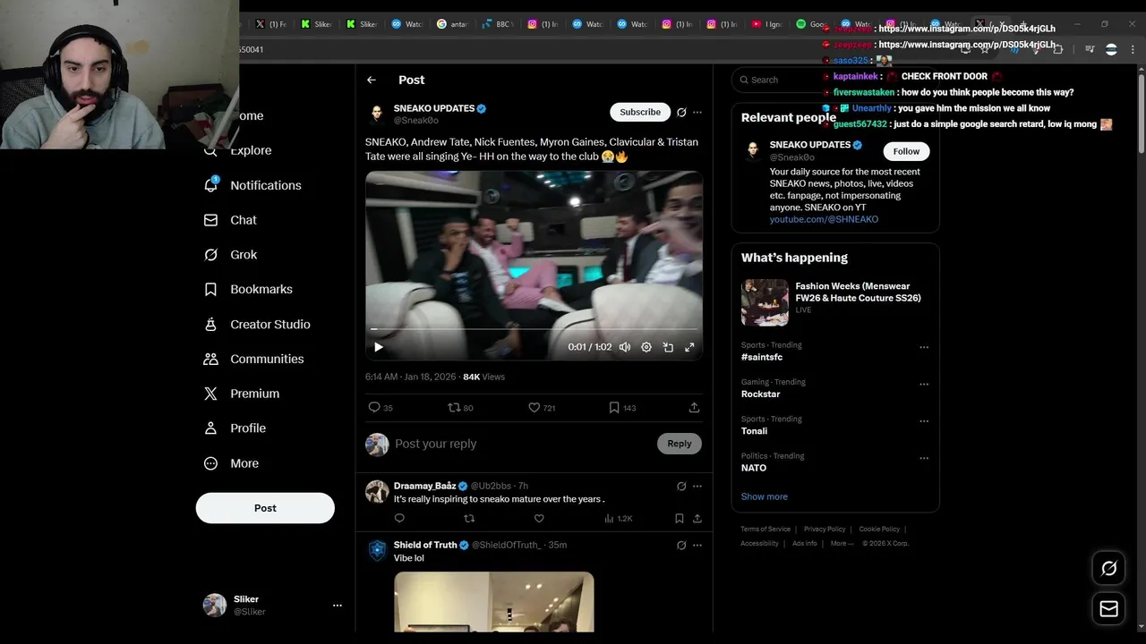Open options for #saintsfc trend

(x=924, y=347)
